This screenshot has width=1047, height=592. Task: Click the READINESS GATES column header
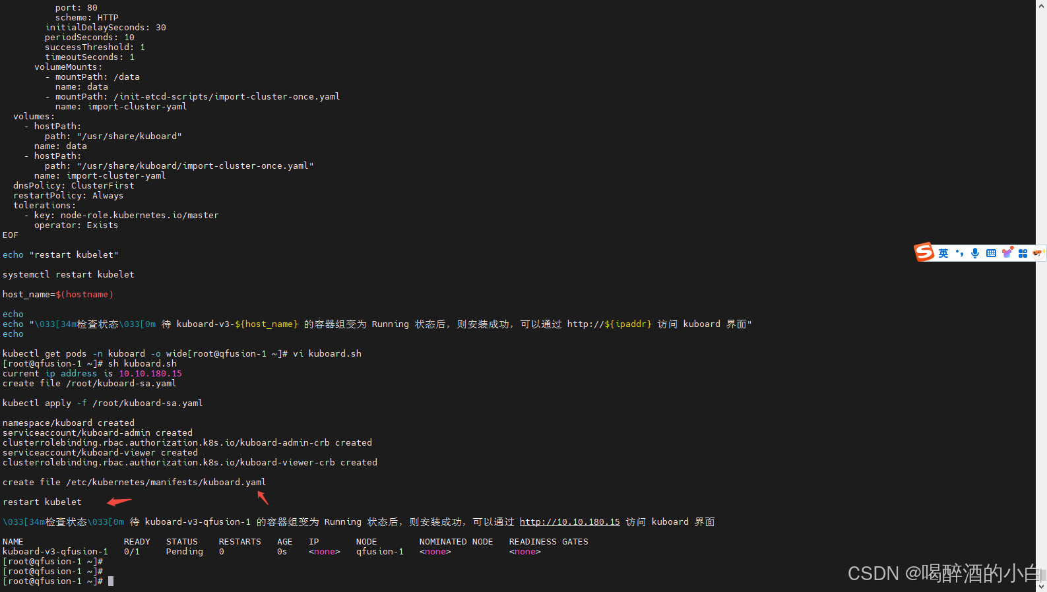click(548, 542)
